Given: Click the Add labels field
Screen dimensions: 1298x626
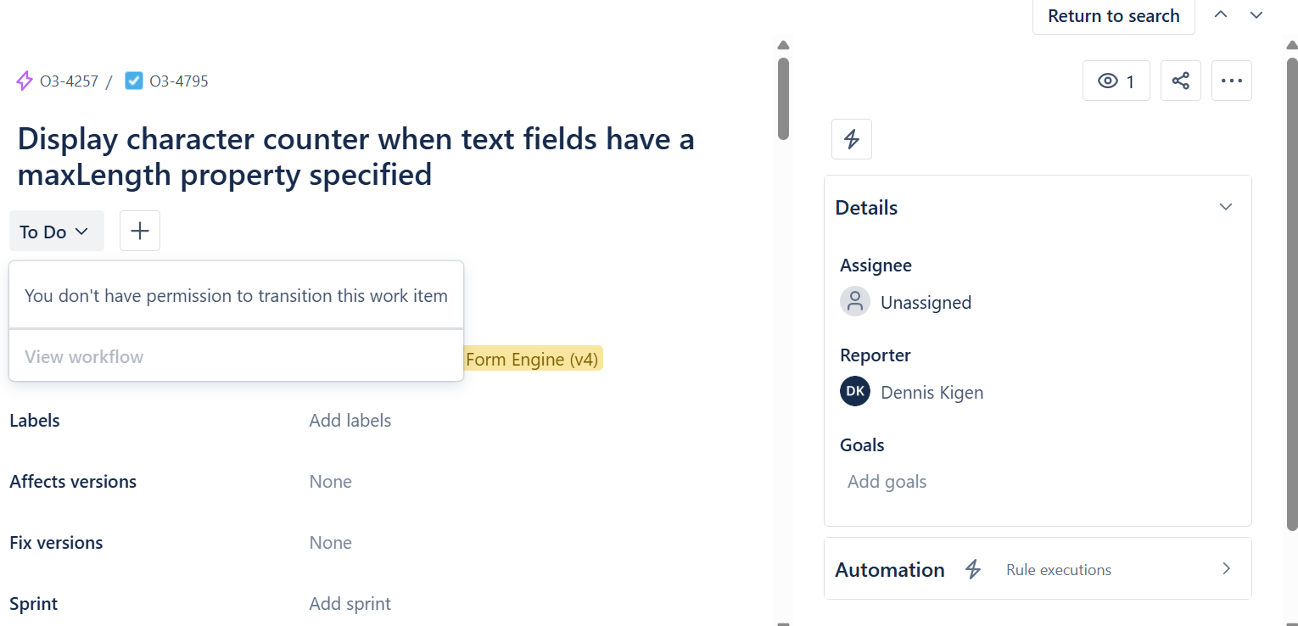Looking at the screenshot, I should (350, 421).
